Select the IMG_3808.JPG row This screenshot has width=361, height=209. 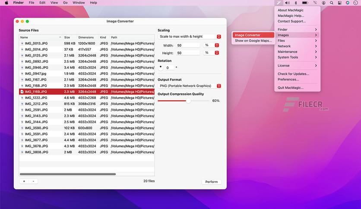(x=87, y=152)
